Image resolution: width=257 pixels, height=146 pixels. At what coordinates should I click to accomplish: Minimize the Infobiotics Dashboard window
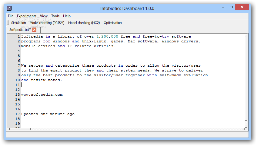[x=223, y=8]
